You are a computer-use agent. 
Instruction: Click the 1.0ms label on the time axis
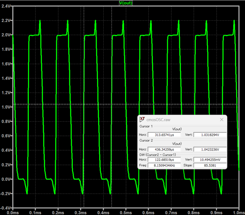point(238,212)
